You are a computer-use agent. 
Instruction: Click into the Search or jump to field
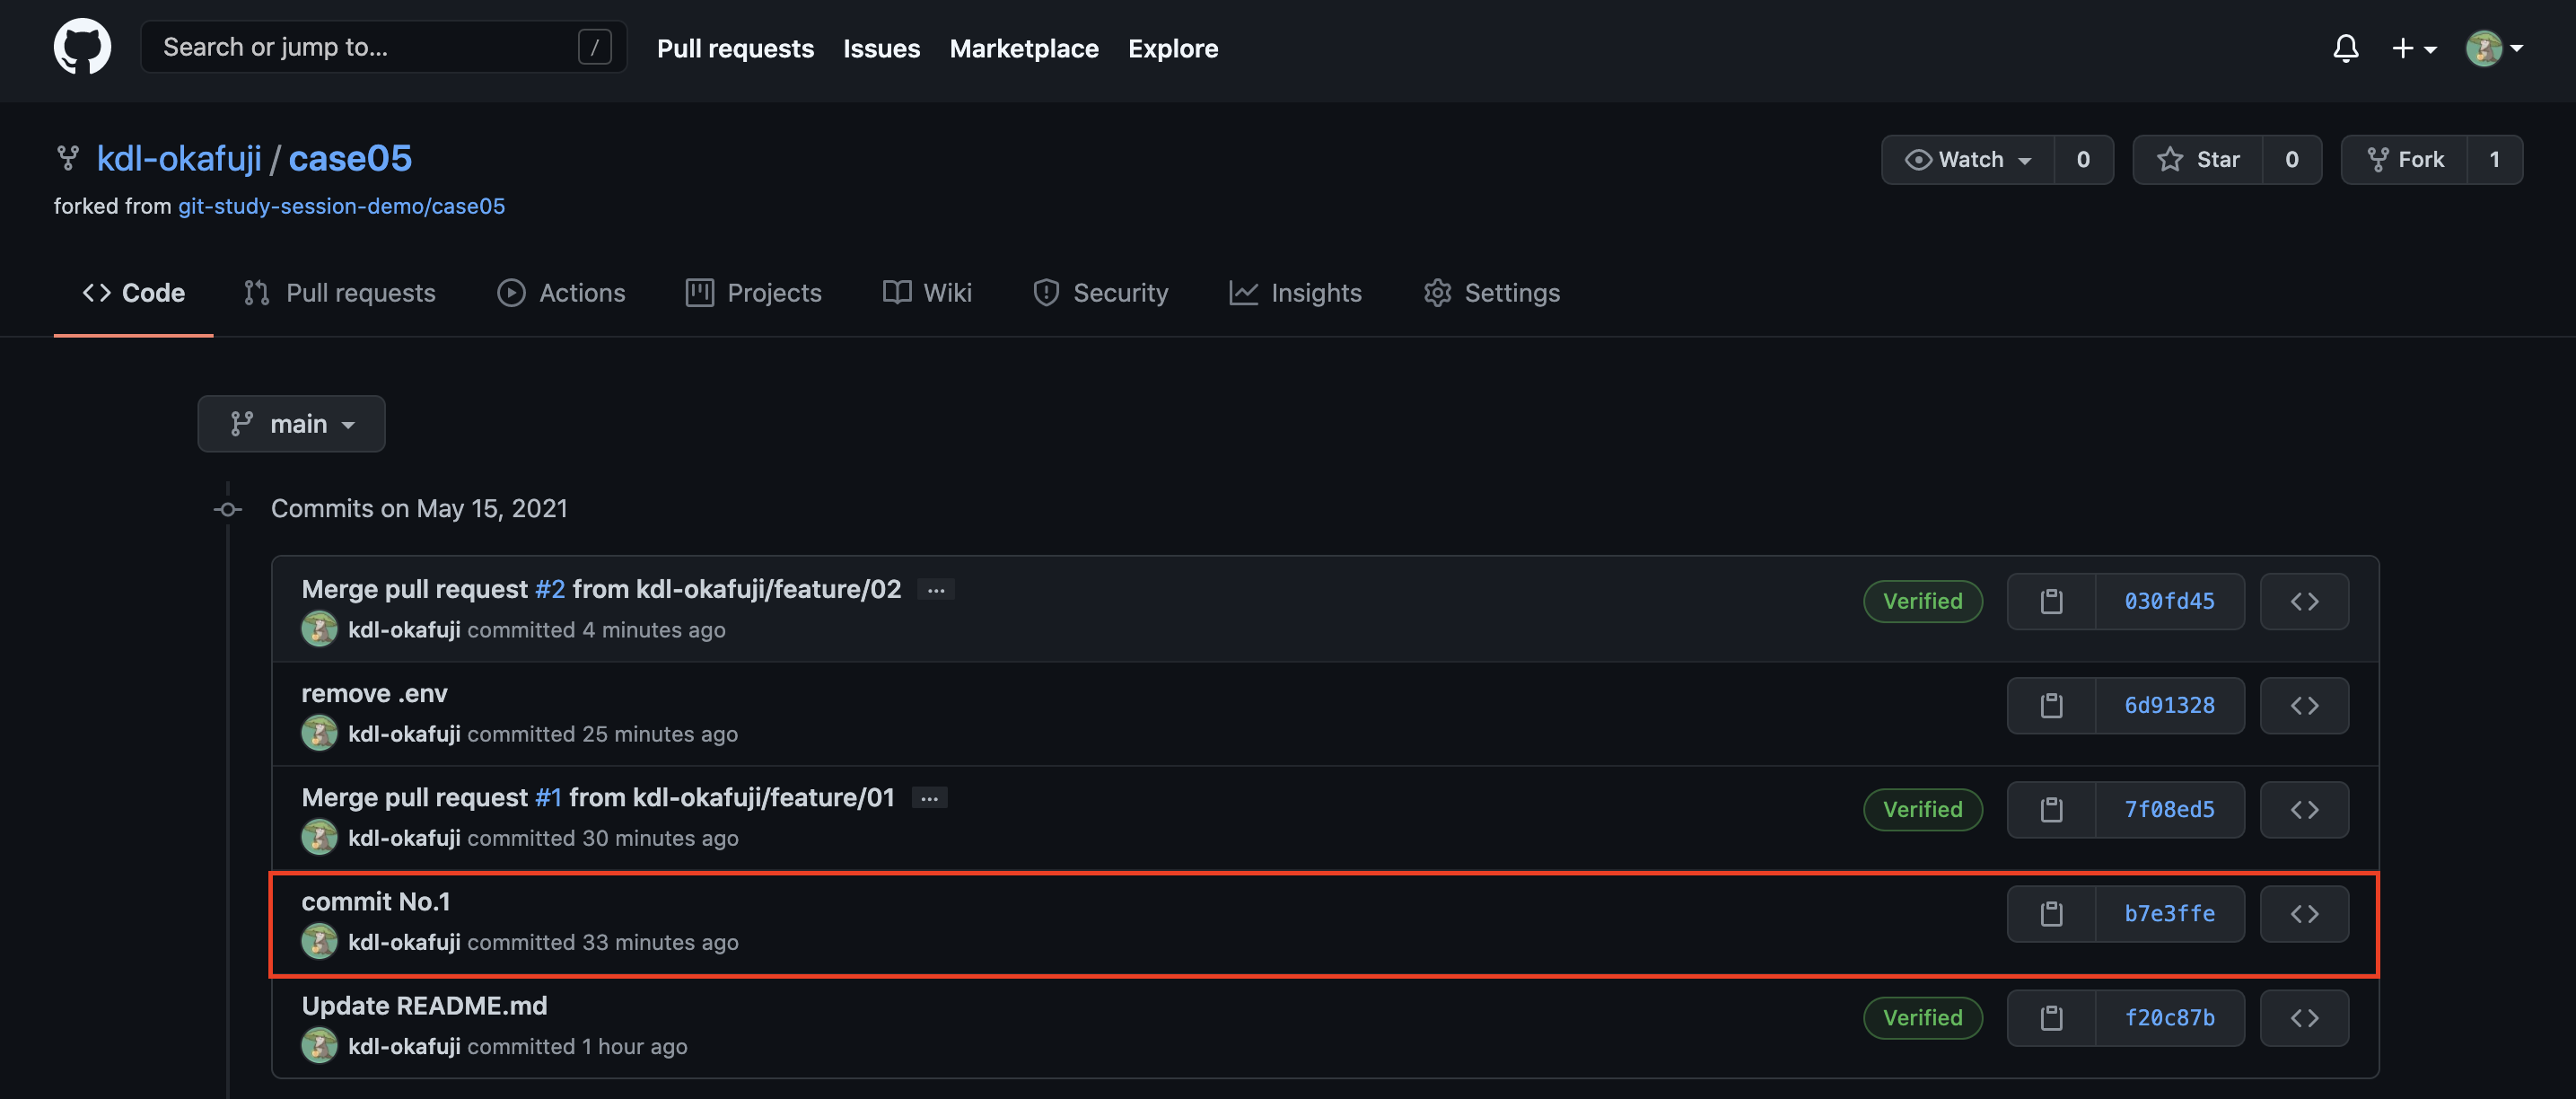380,46
